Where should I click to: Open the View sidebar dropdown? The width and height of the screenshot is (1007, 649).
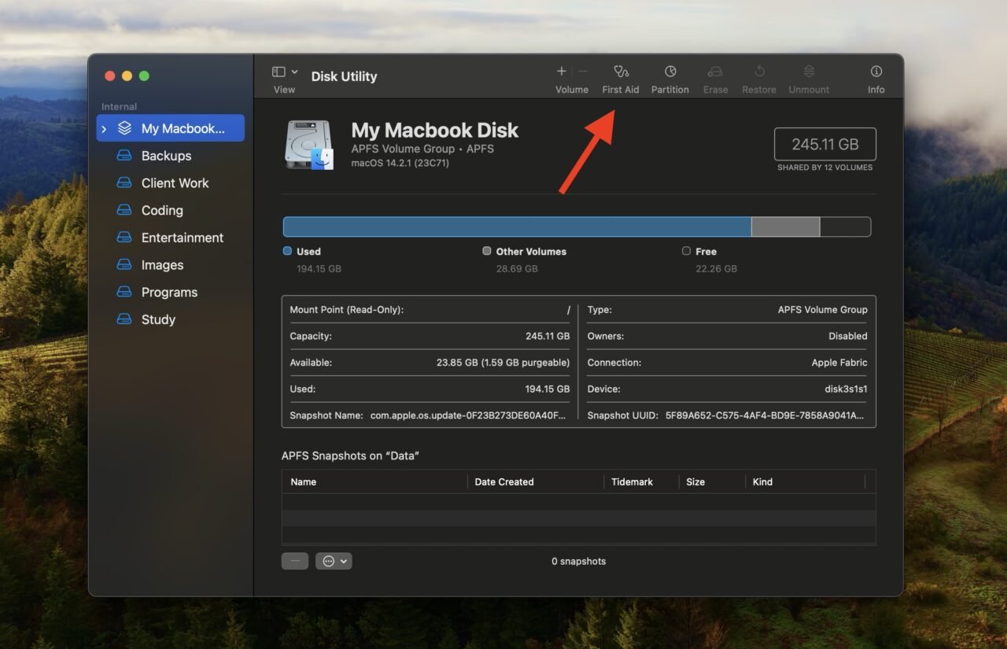[284, 72]
